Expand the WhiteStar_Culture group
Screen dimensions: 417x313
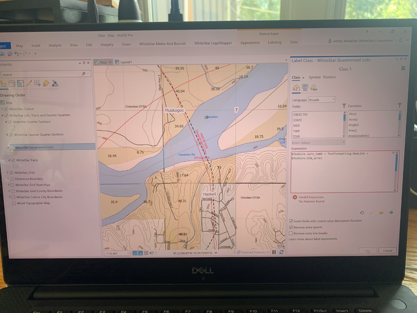2,109
